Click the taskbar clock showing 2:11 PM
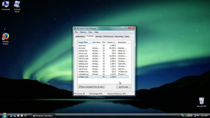This screenshot has width=210, height=118. coord(204,116)
